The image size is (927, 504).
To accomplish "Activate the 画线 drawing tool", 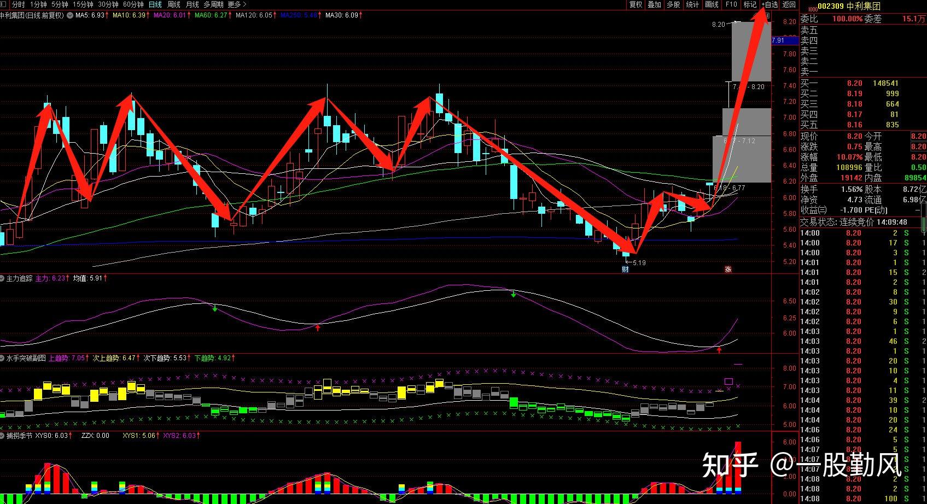I will 712,4.
